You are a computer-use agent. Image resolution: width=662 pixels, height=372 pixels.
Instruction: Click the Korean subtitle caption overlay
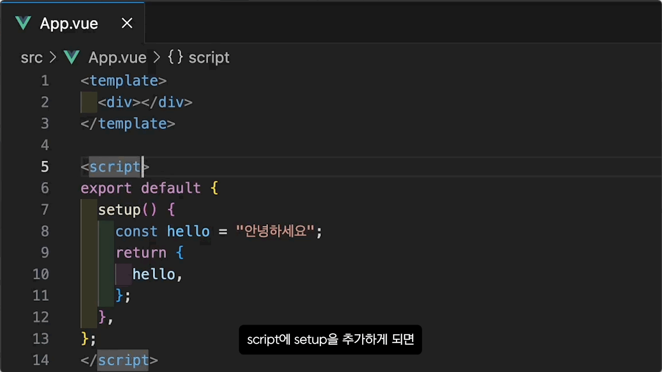click(x=330, y=340)
